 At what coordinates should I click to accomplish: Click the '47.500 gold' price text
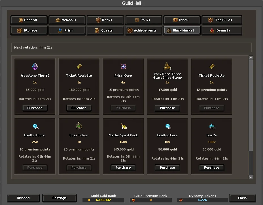(x=167, y=90)
